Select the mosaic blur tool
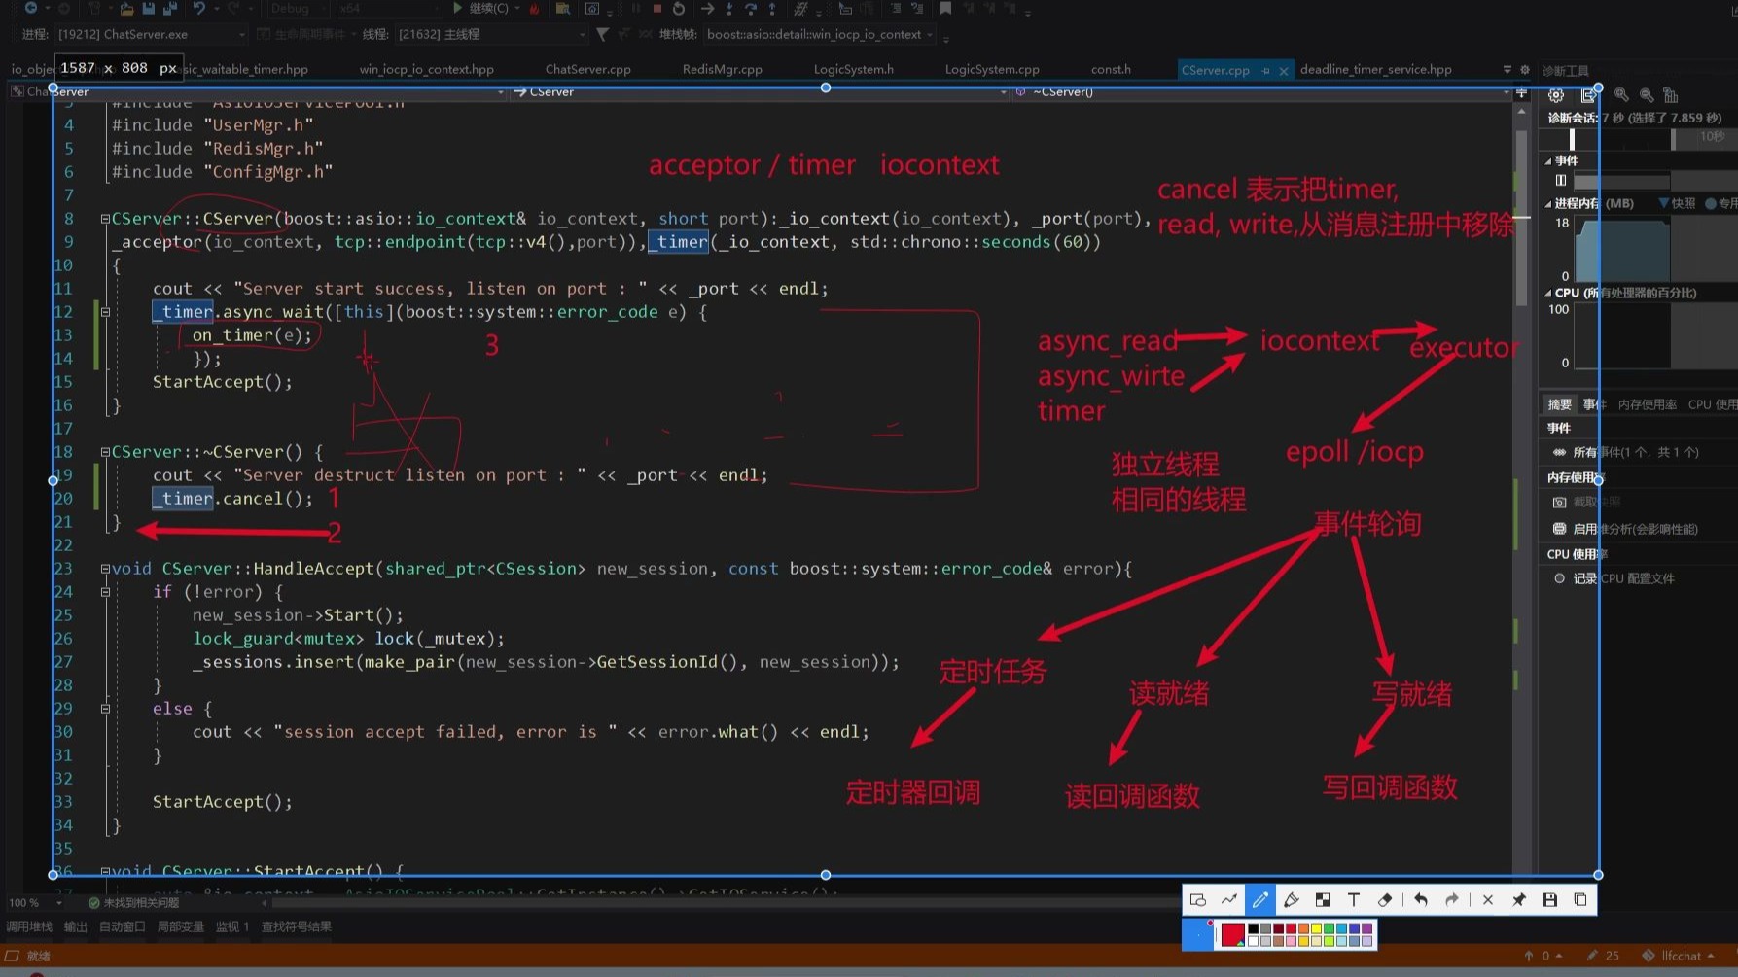 click(x=1323, y=900)
